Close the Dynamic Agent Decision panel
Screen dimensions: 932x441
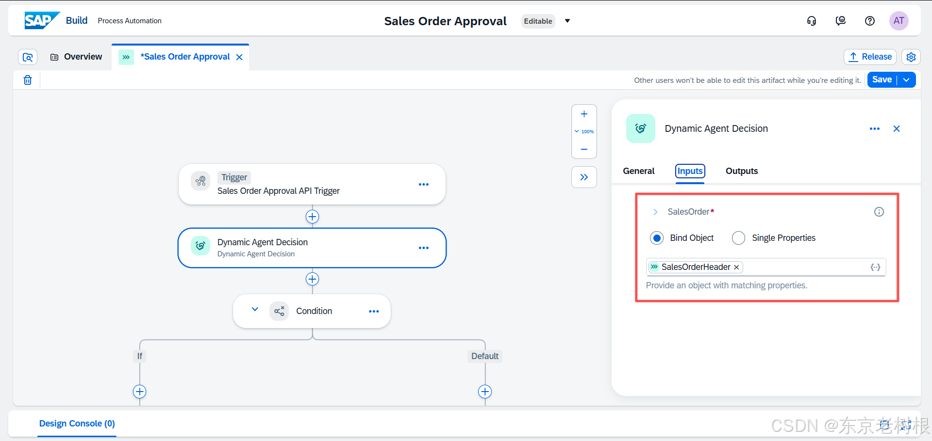(x=897, y=129)
